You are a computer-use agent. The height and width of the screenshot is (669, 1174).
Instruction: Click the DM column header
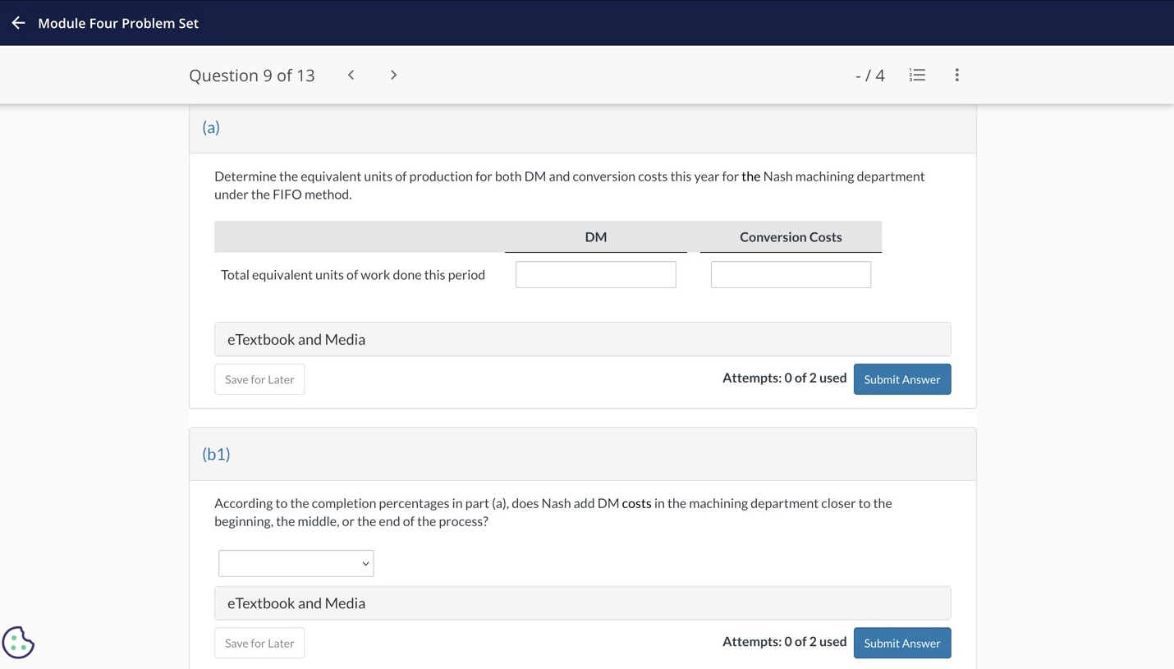point(596,236)
